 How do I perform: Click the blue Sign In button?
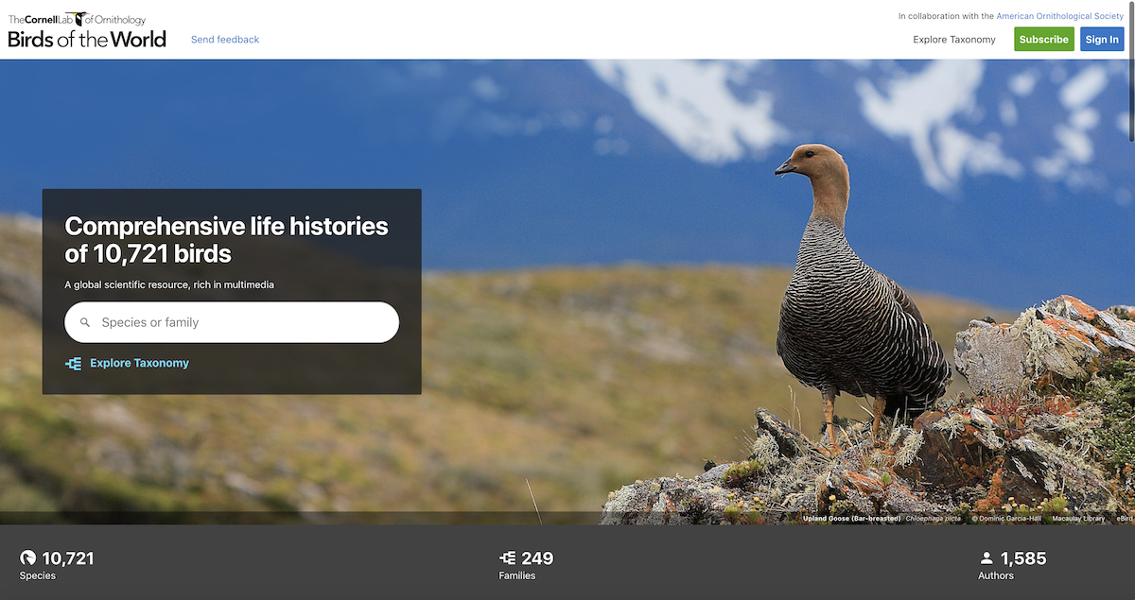[x=1102, y=40]
